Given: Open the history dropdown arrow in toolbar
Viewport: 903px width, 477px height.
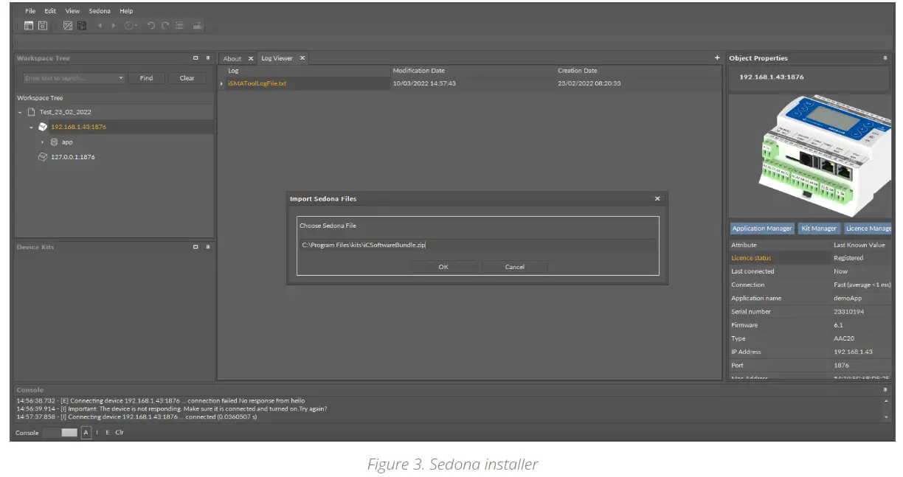Looking at the screenshot, I should pos(136,26).
